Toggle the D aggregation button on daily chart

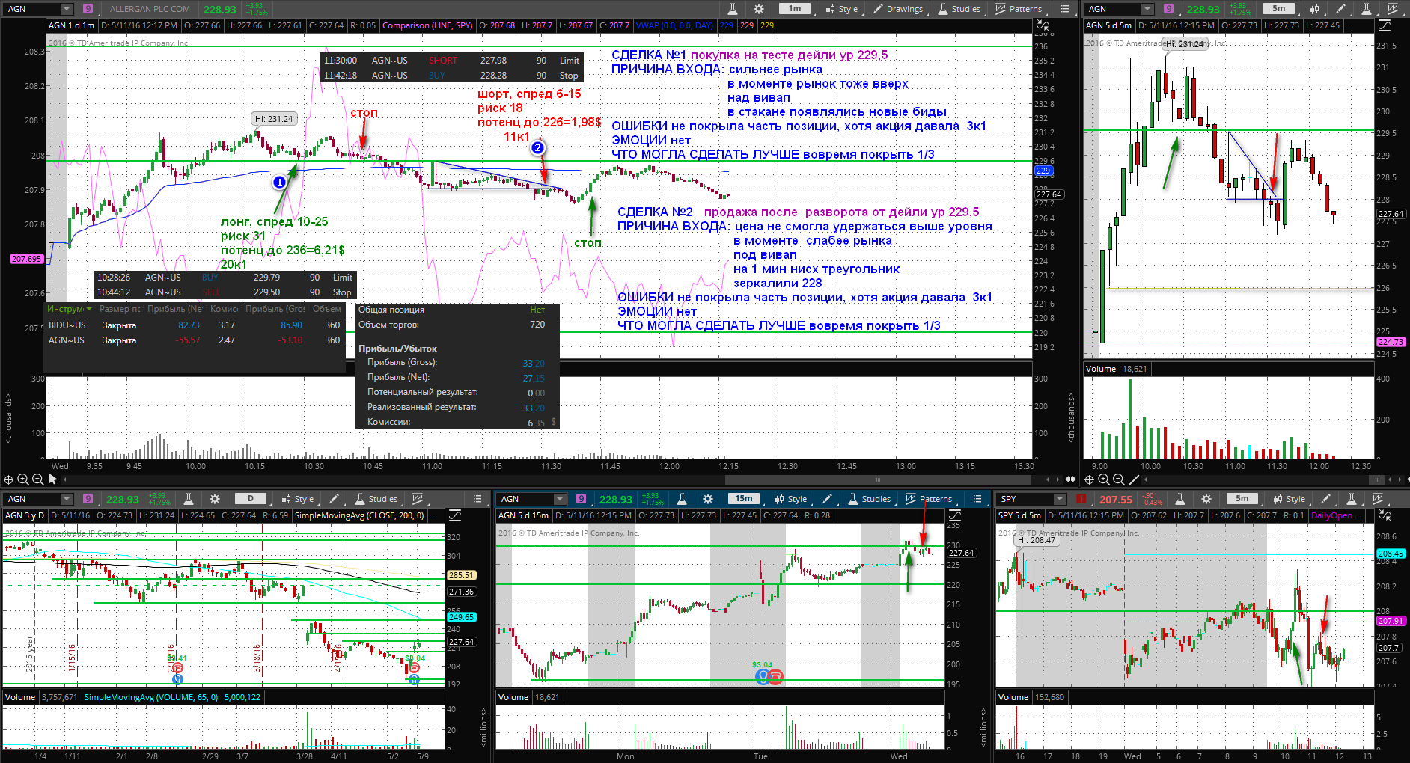click(x=251, y=499)
